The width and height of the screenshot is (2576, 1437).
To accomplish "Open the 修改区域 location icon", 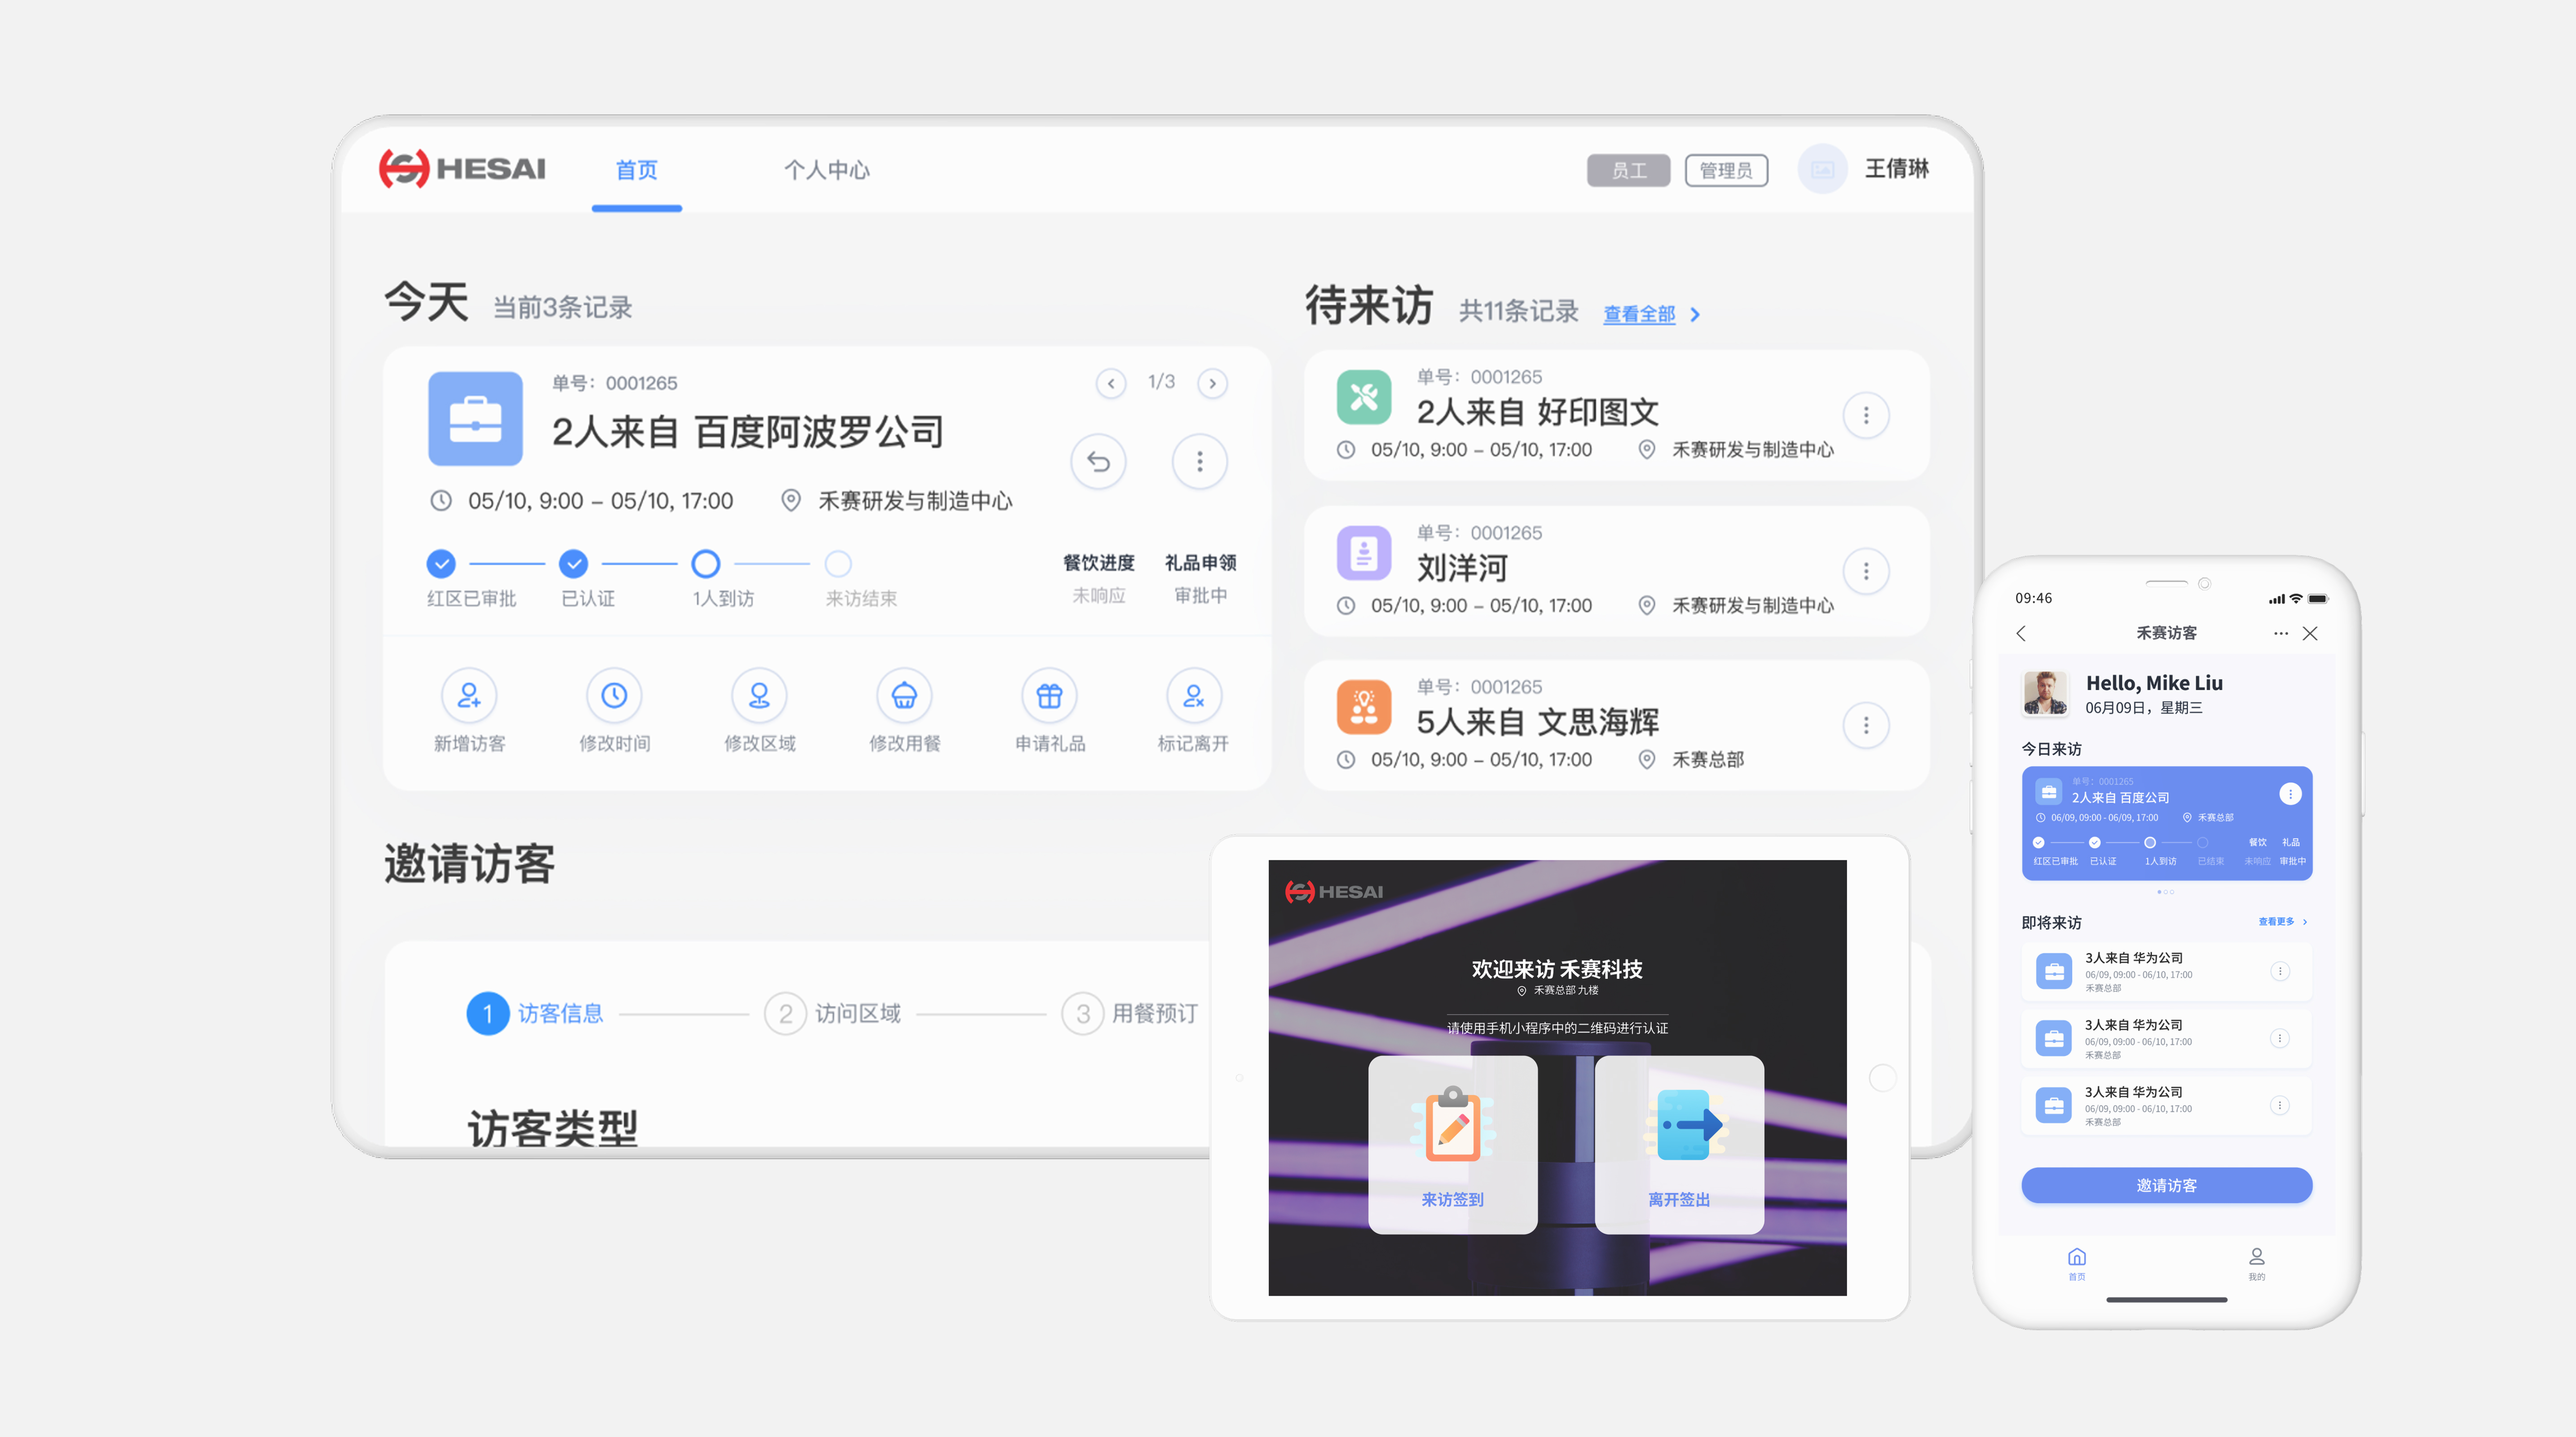I will (x=759, y=695).
